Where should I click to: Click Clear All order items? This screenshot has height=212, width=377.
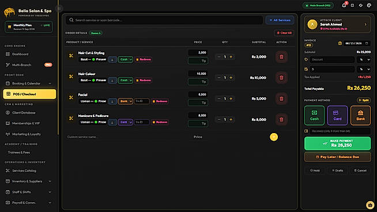point(284,33)
